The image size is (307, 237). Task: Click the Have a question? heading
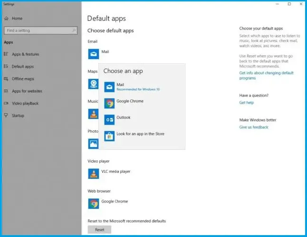point(254,96)
